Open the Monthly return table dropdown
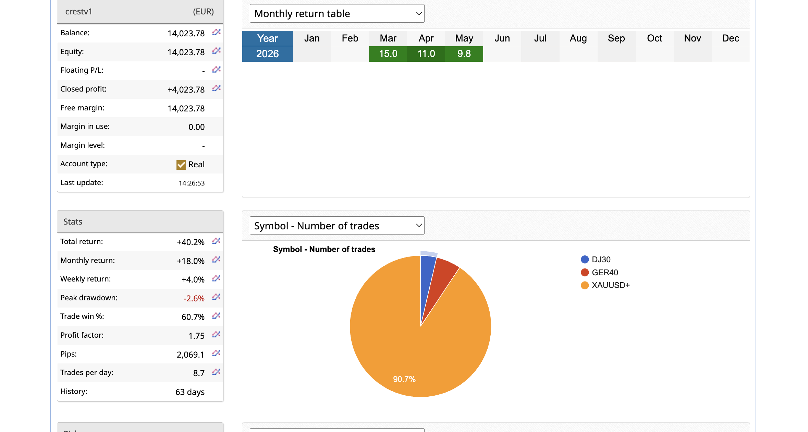This screenshot has width=808, height=432. [x=337, y=13]
